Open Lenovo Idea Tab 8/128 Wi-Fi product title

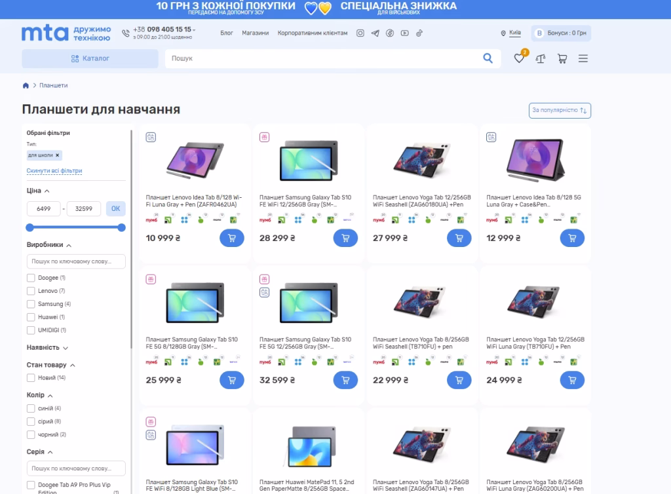pos(194,201)
